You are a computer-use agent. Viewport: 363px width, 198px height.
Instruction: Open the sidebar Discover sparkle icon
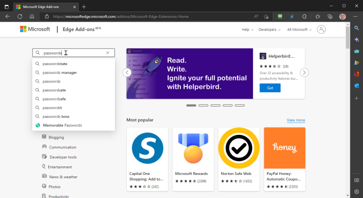click(x=356, y=40)
